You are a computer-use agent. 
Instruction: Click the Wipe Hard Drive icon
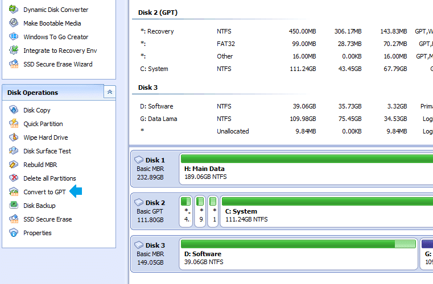point(14,137)
